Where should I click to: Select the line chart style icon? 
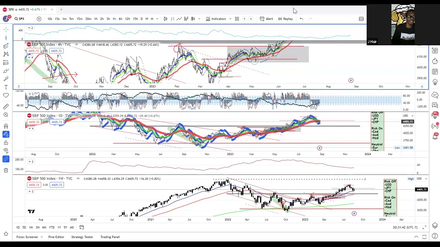pyautogui.click(x=179, y=19)
